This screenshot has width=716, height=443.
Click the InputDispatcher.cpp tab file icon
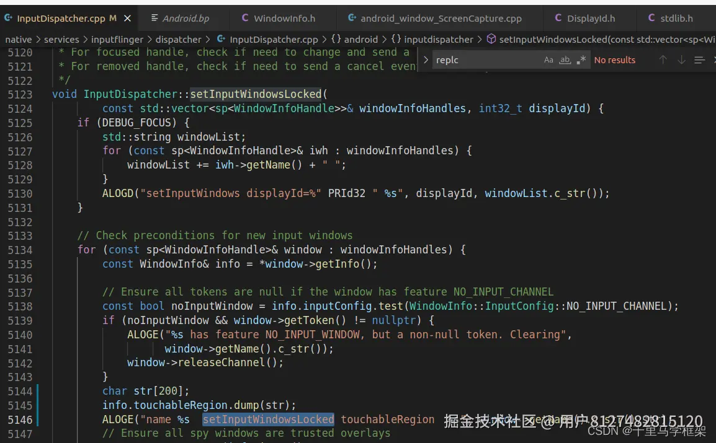[8, 18]
